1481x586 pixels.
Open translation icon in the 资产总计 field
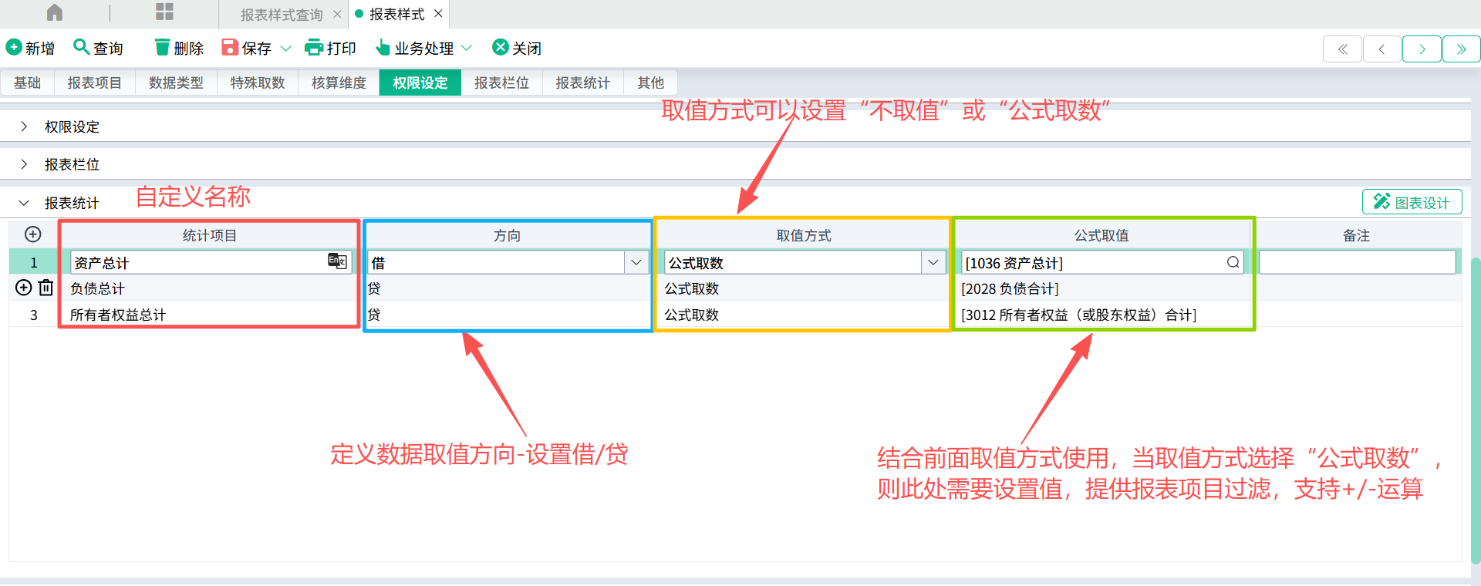pyautogui.click(x=337, y=261)
